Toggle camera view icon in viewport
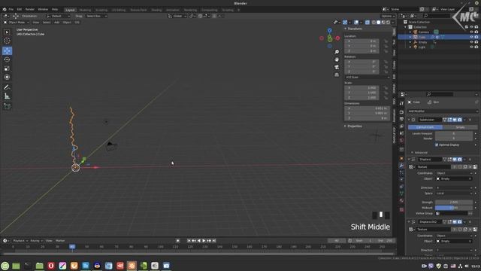The height and width of the screenshot is (271, 481). 337,67
